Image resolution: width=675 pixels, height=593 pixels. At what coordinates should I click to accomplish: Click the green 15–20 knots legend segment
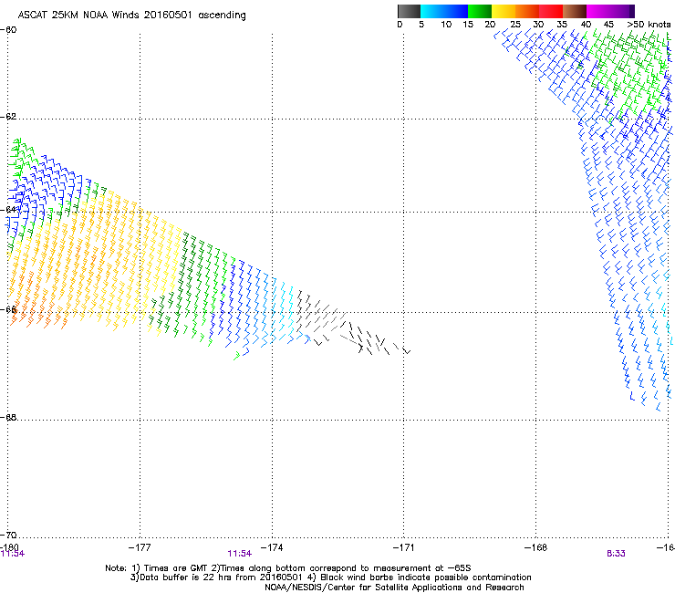point(480,11)
